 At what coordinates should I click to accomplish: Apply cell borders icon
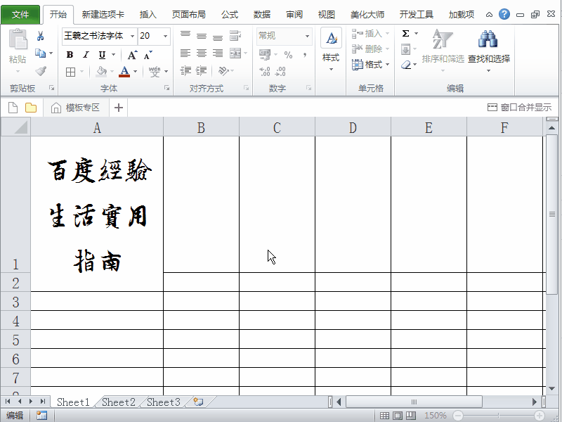[71, 72]
